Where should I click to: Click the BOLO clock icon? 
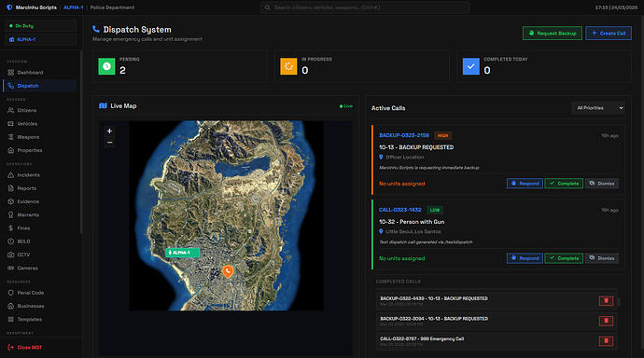(x=10, y=241)
